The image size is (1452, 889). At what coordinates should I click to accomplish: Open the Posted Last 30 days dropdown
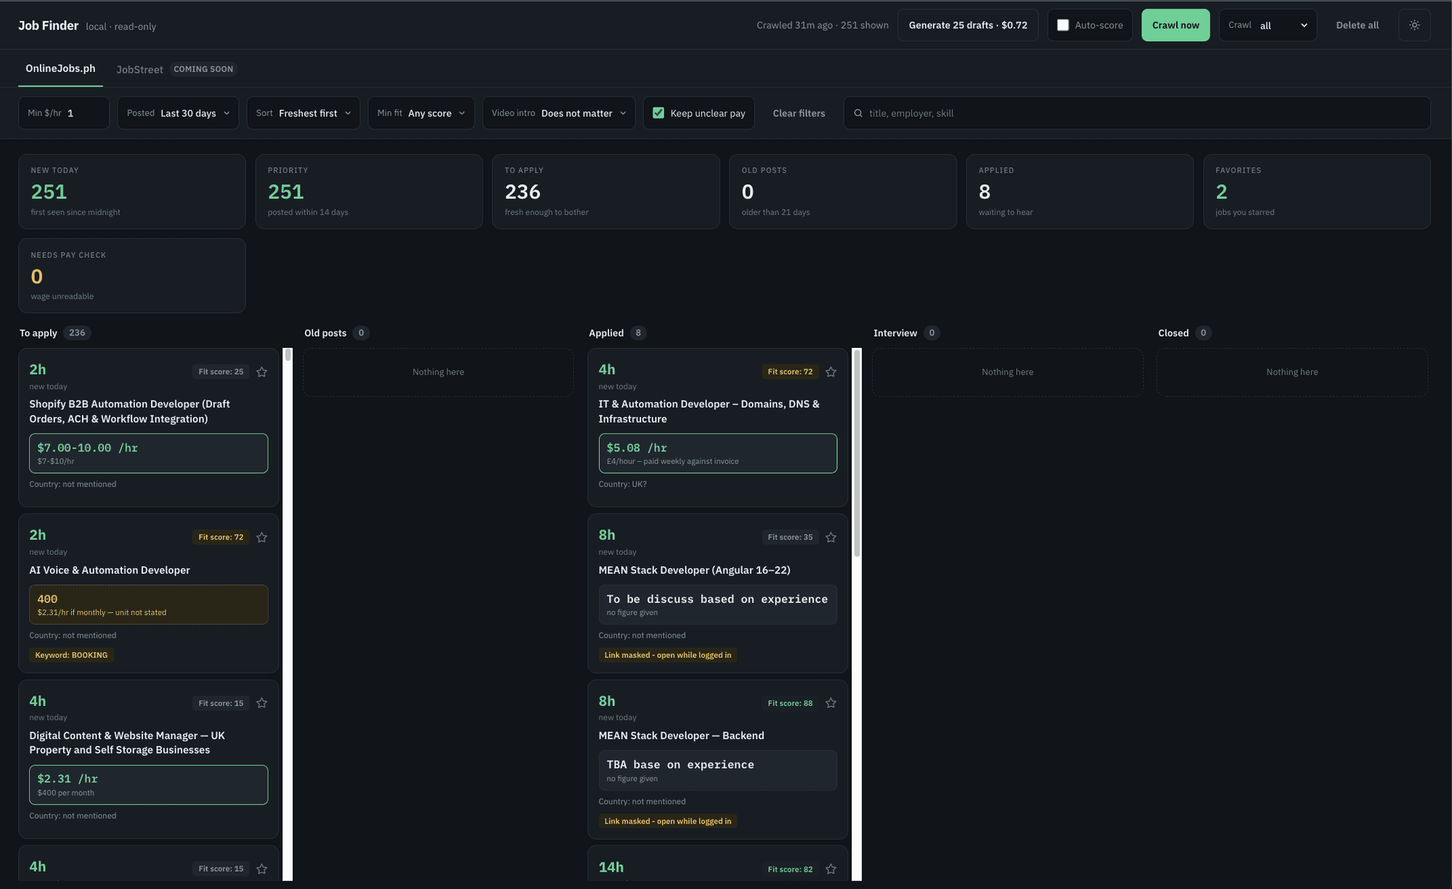178,113
